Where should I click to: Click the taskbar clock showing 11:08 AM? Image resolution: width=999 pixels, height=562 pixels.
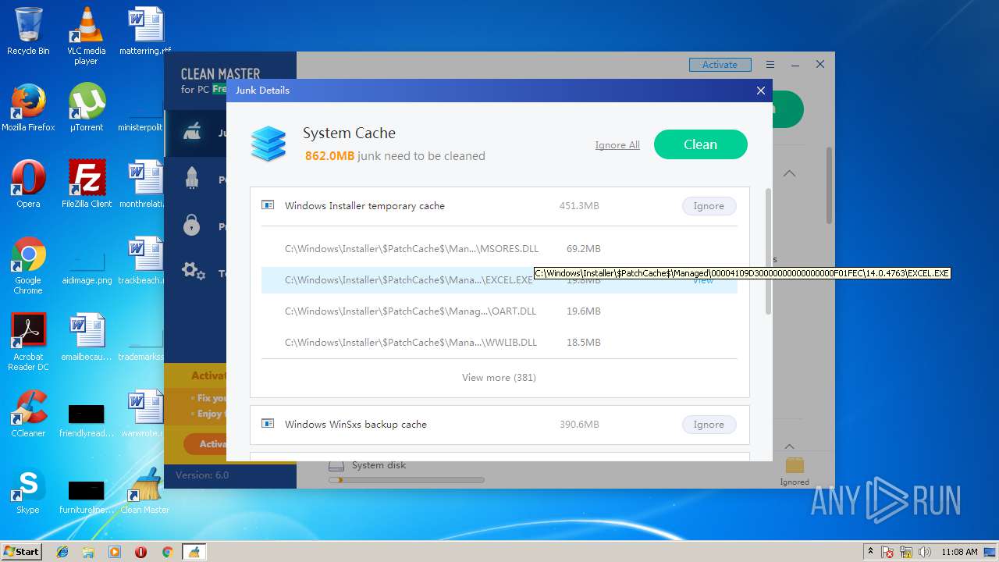959,552
